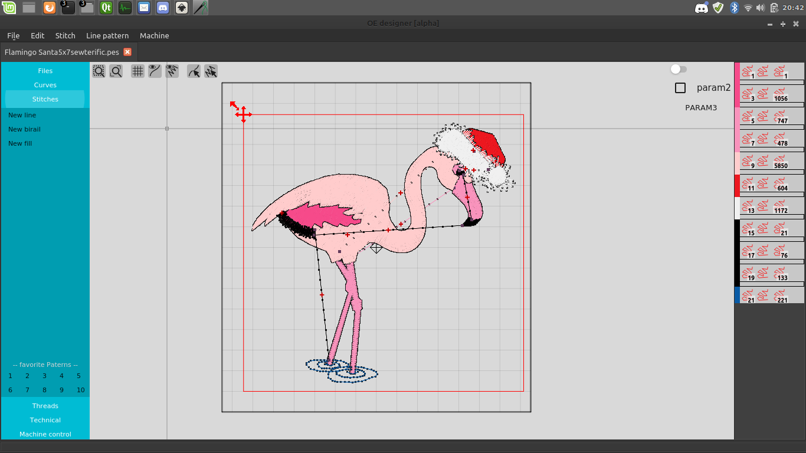Open the Machine control section
This screenshot has height=453, width=806.
pyautogui.click(x=45, y=434)
